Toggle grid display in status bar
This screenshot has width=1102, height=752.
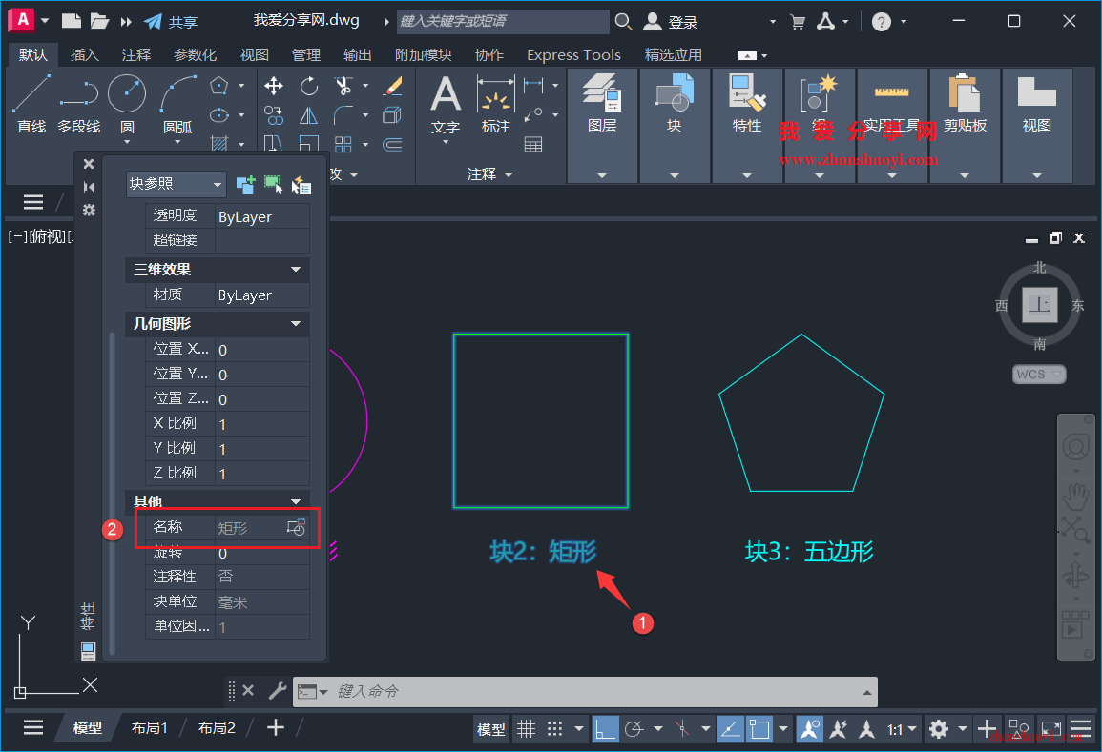pos(527,729)
